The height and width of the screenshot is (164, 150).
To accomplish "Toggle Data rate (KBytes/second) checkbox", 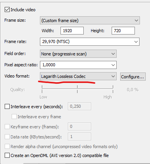I will pos(7,136).
